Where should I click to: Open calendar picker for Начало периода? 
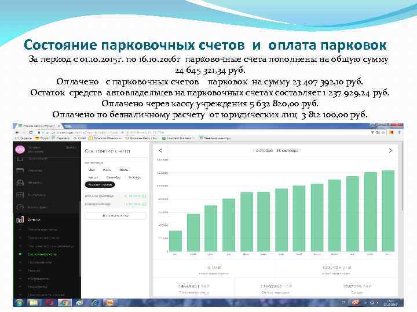[144, 196]
